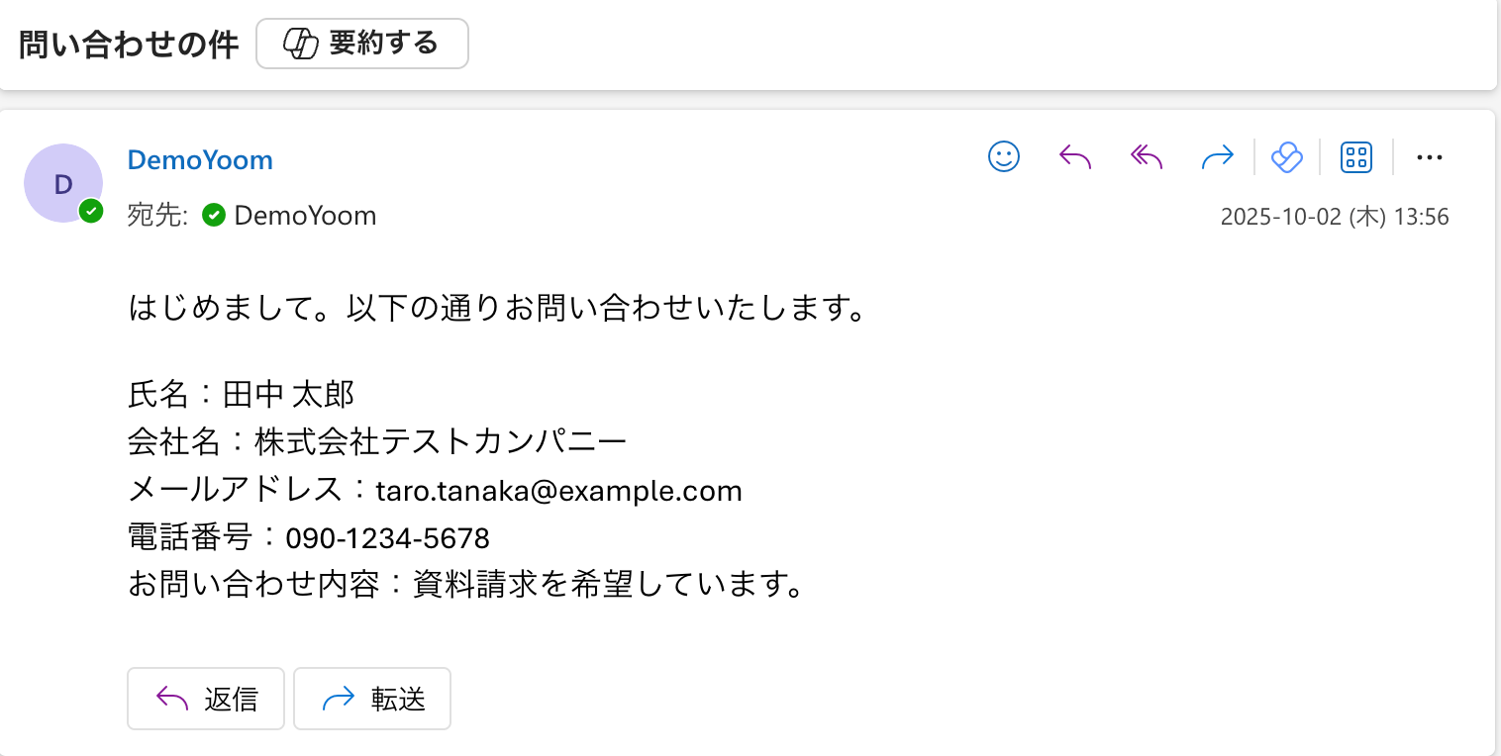Open the apps grid icon
This screenshot has height=756, width=1501.
1355,156
